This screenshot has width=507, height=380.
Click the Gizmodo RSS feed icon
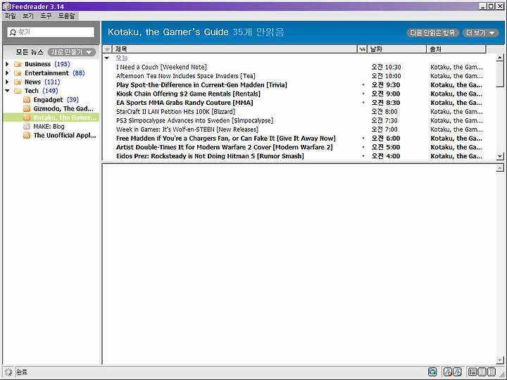(27, 108)
